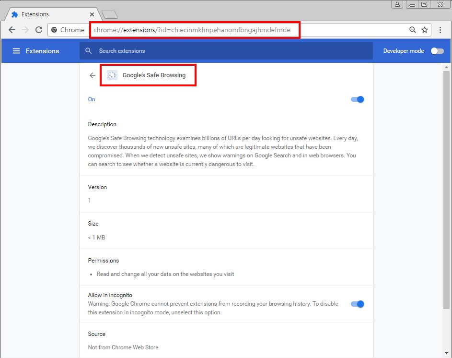This screenshot has height=358, width=452.
Task: Click the search magnifier icon in extensions bar
Action: (x=89, y=51)
